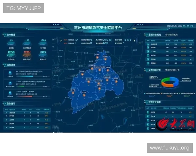The height and width of the screenshot is (156, 196).
Task: Click the 黄楼街道 map marker
Action: 107,80
